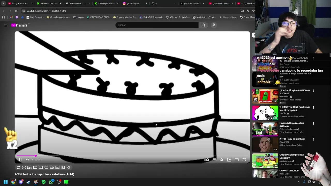Image resolution: width=331 pixels, height=186 pixels.
Task: Open Kick app from the taskbar
Action: pos(66,182)
